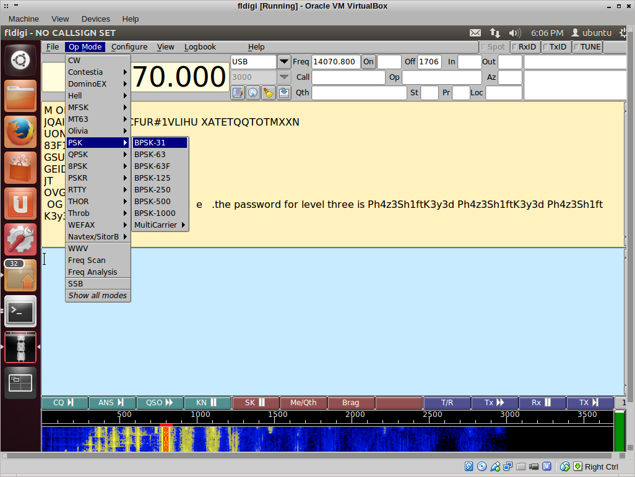Image resolution: width=635 pixels, height=477 pixels.
Task: Select BPSK-63 mode
Action: [x=160, y=154]
